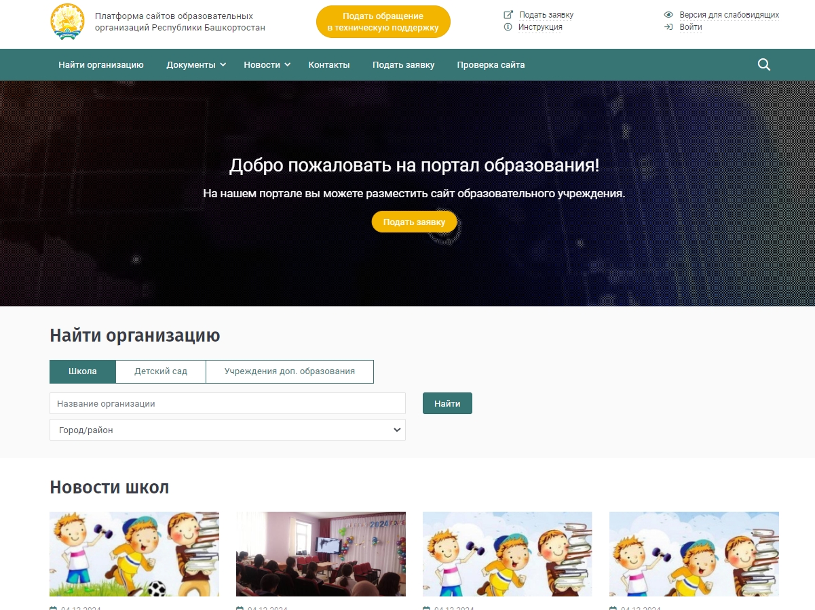Toggle the eye icon for Версия для слабовидящих
The width and height of the screenshot is (815, 610).
(668, 14)
